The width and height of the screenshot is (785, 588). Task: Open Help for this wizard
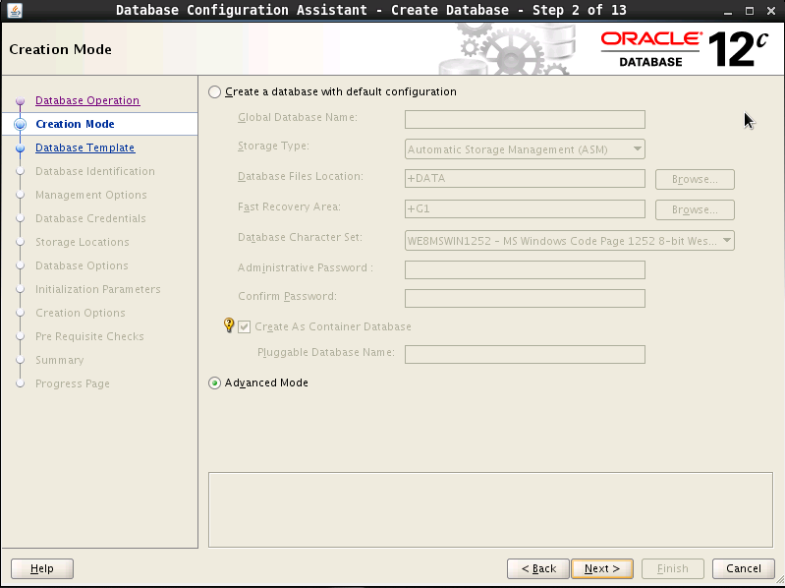(42, 568)
